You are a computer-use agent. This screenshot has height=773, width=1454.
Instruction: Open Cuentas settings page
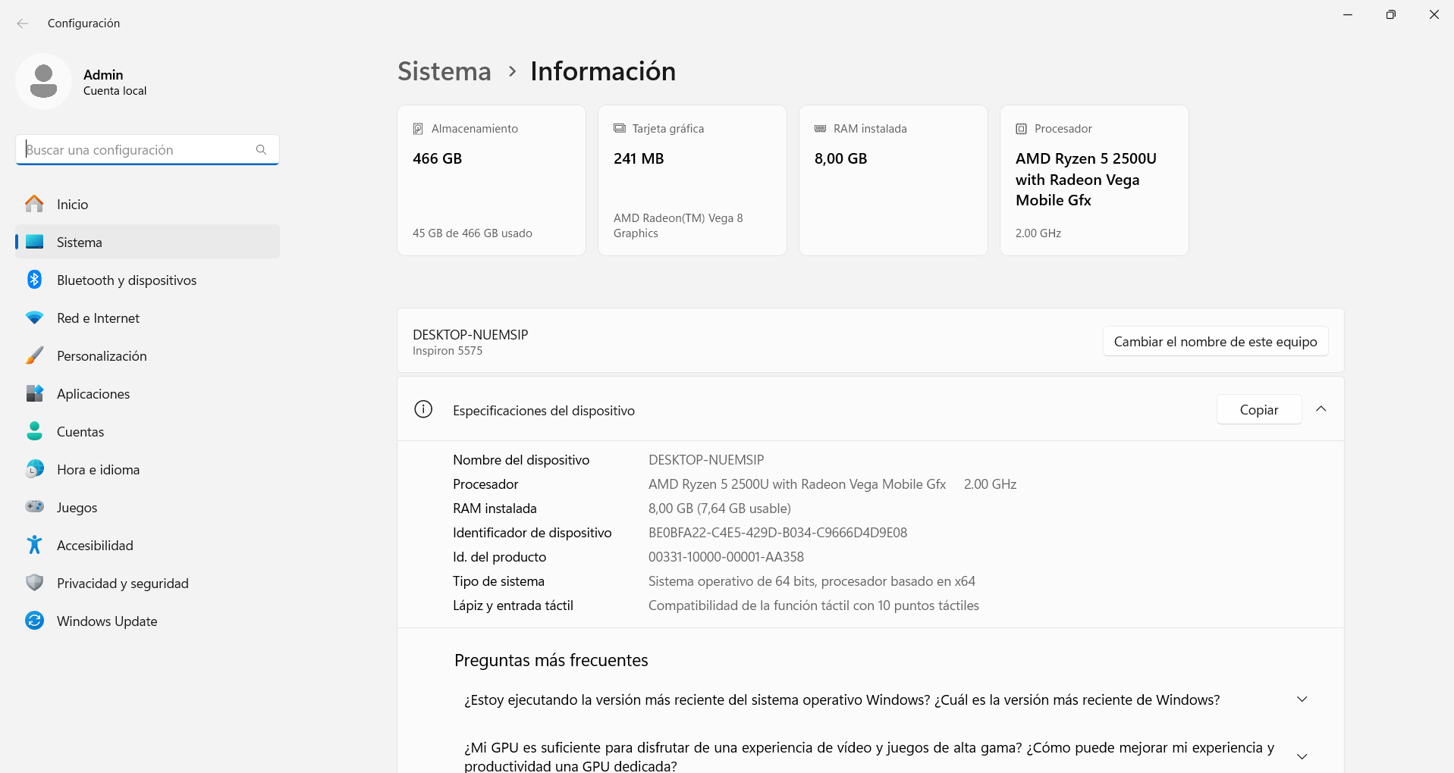(80, 432)
